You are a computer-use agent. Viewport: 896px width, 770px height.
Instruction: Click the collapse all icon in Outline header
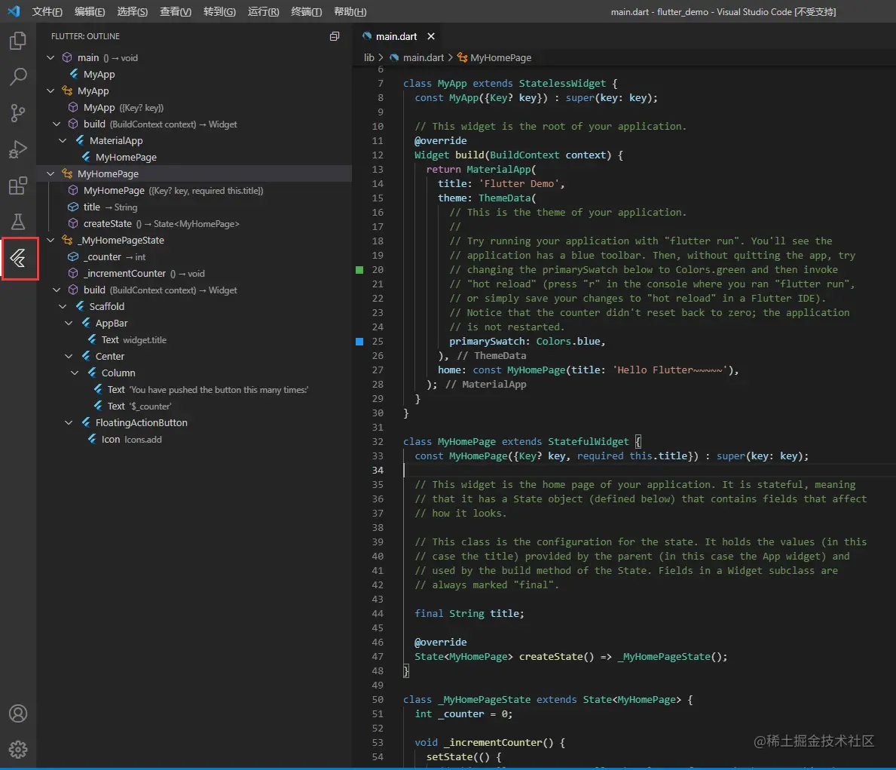(335, 36)
